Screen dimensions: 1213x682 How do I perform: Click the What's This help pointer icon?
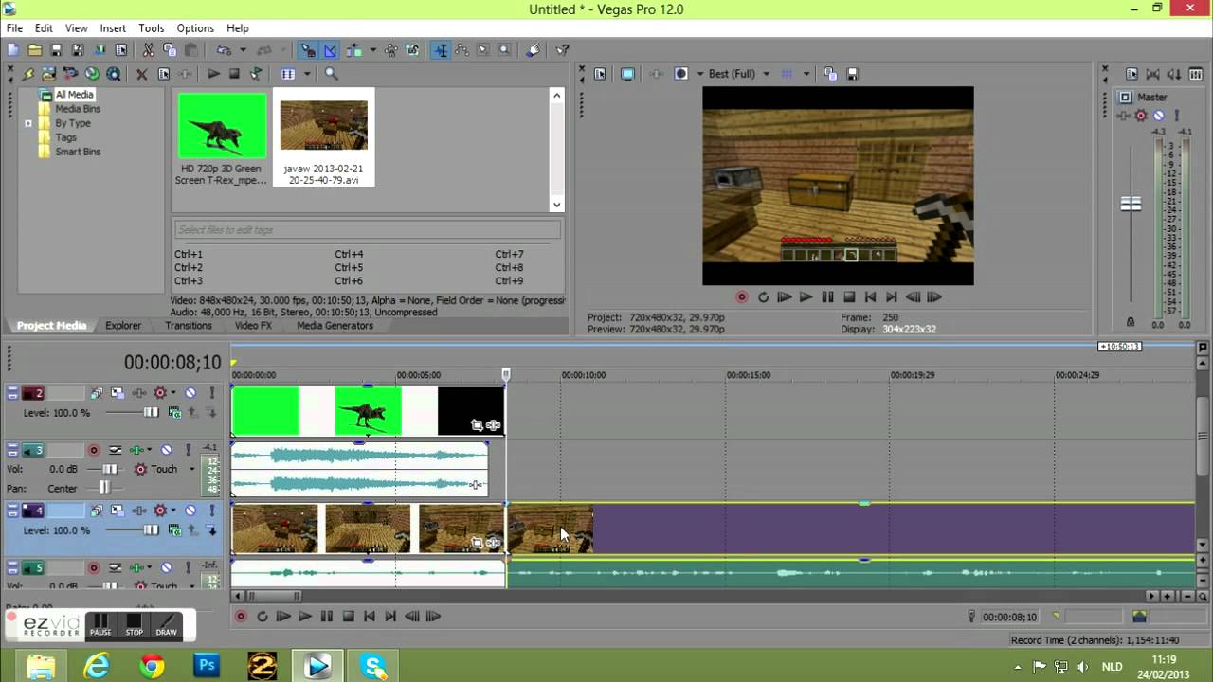tap(562, 50)
